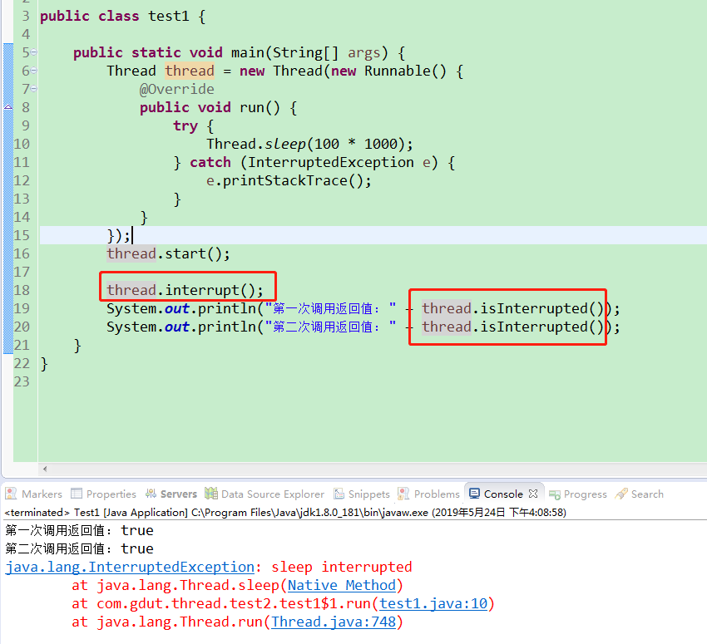Place cursor on thread.interrupt() at line 18

(185, 290)
